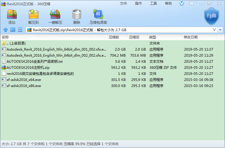The height and width of the screenshot is (148, 225).
Task: Minimize the 360压缩 window
Action: tap(201, 3)
